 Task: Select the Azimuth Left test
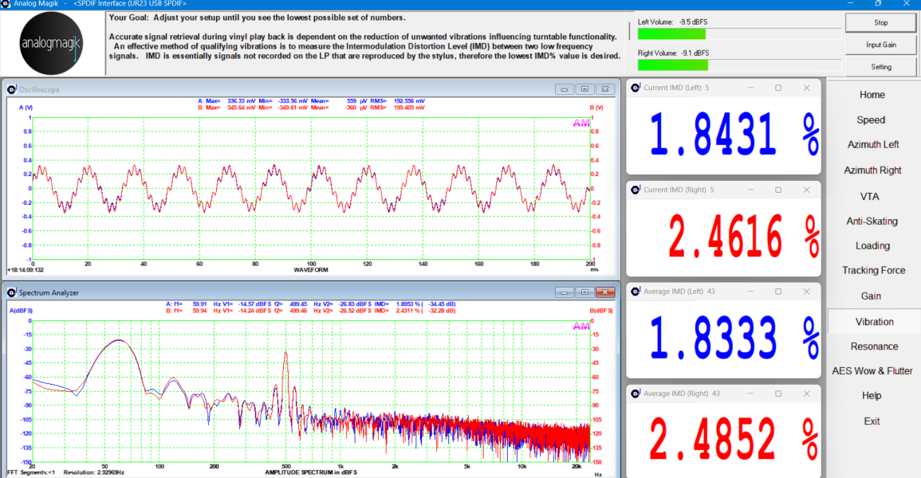(x=872, y=145)
